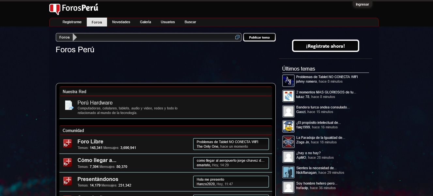Open the Cómo llegar a... forum
The width and height of the screenshot is (433, 196).
(97, 160)
